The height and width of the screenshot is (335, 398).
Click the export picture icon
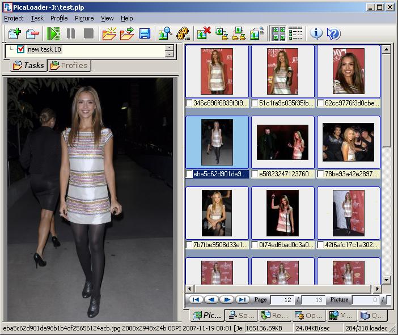coord(257,33)
